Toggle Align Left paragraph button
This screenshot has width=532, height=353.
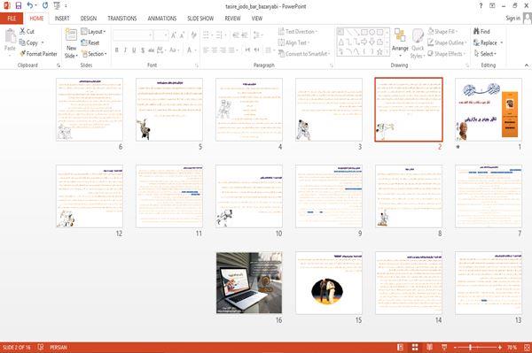(x=206, y=50)
